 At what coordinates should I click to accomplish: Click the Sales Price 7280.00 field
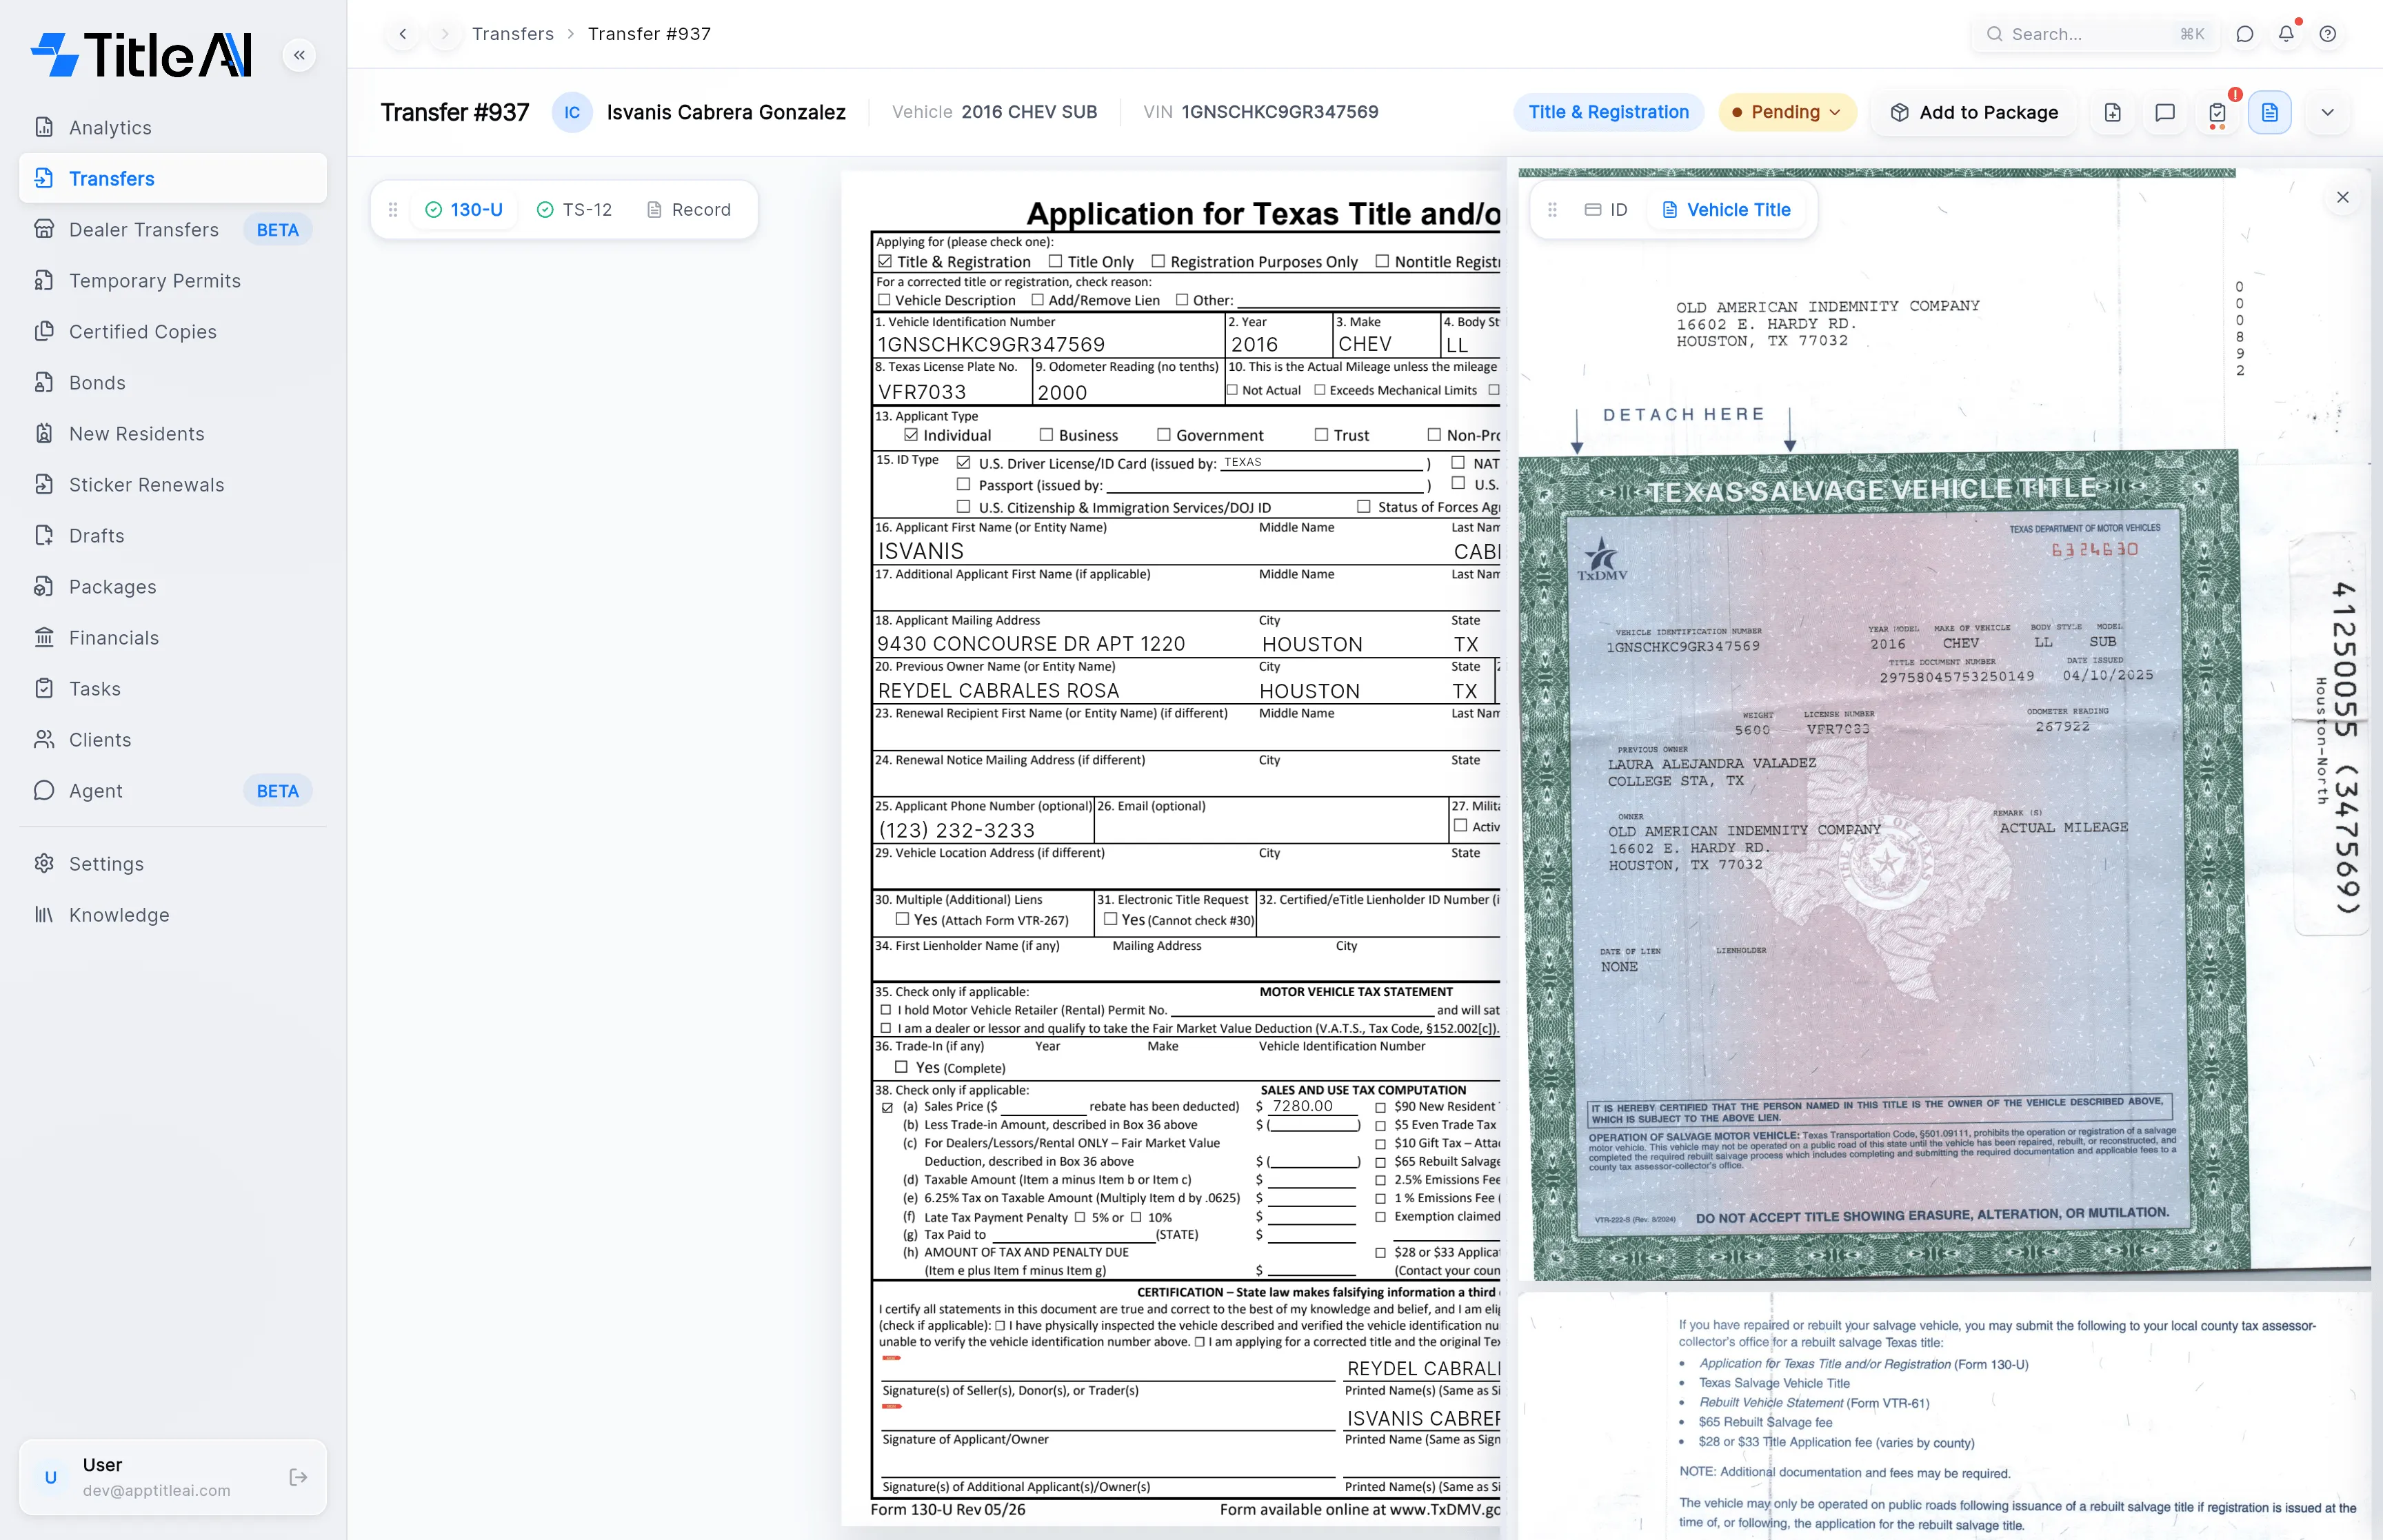pyautogui.click(x=1312, y=1106)
